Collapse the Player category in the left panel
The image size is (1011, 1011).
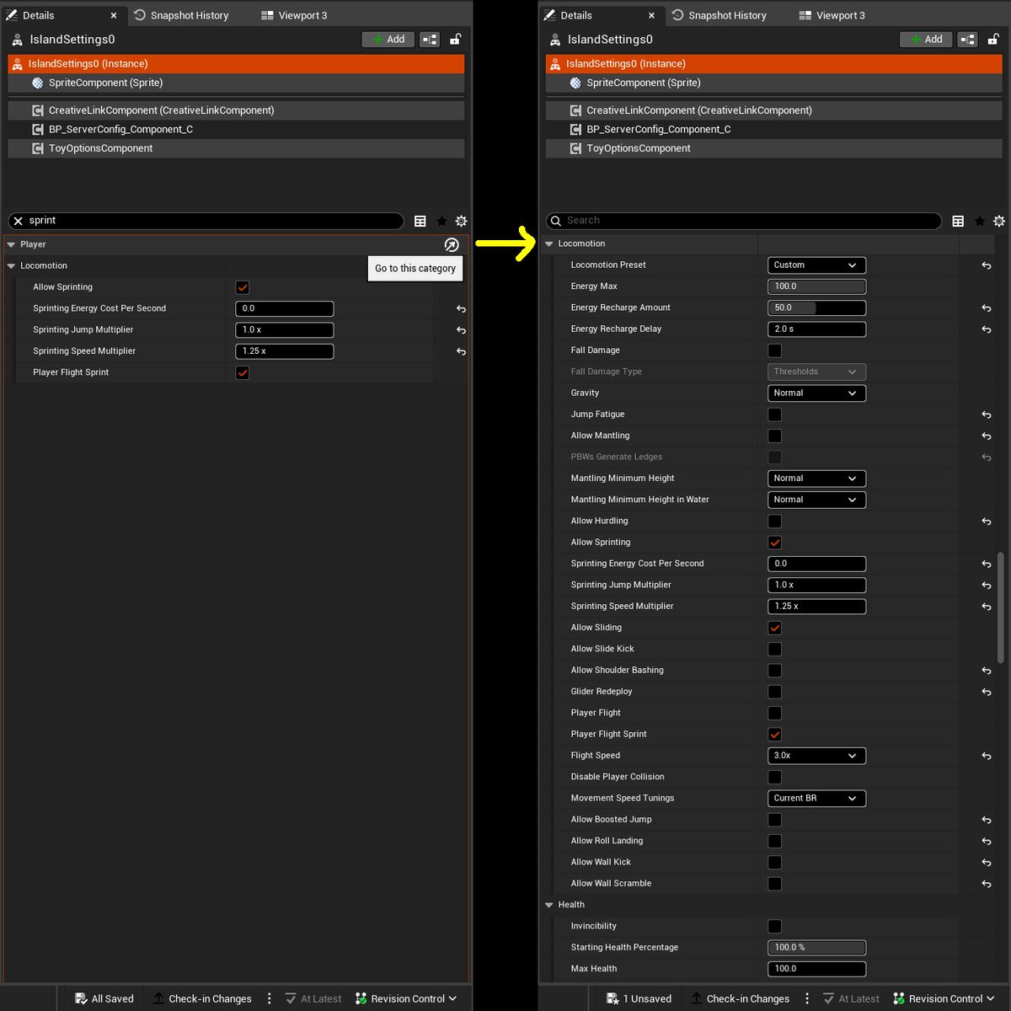click(x=11, y=244)
